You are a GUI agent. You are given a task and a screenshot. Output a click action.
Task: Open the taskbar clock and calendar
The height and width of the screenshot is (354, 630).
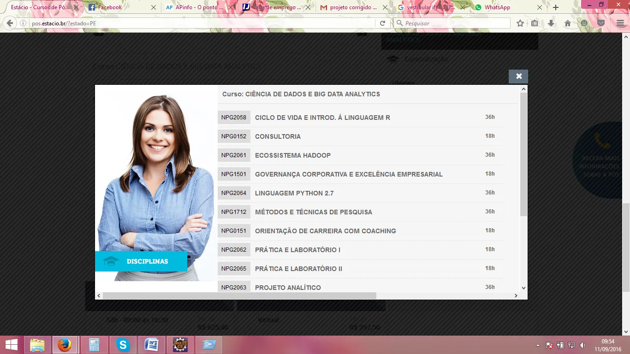point(607,345)
